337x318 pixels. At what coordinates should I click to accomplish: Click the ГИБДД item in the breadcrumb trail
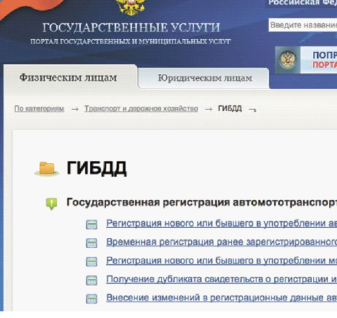[230, 109]
